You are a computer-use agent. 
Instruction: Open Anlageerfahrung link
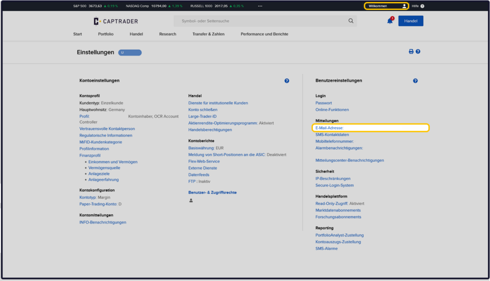103,180
